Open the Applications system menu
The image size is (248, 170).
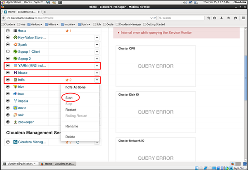13,2
